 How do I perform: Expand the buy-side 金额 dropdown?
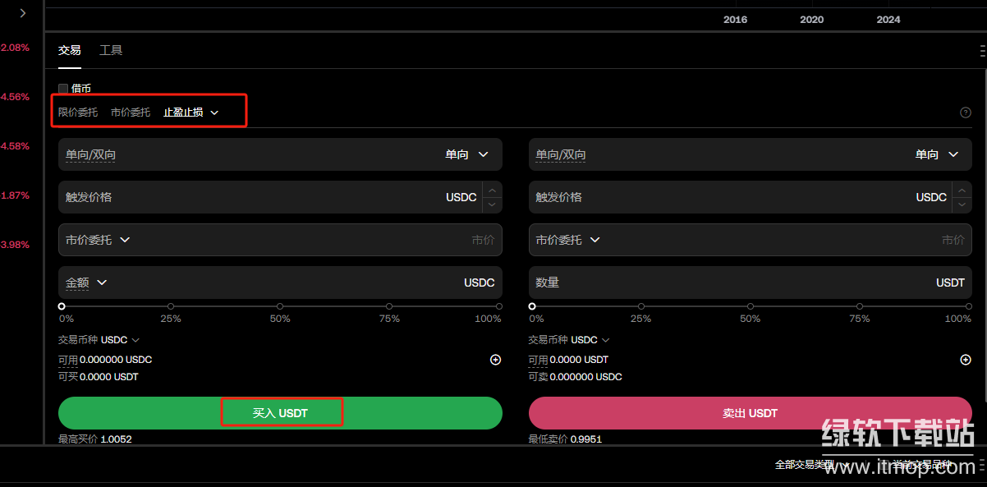86,283
